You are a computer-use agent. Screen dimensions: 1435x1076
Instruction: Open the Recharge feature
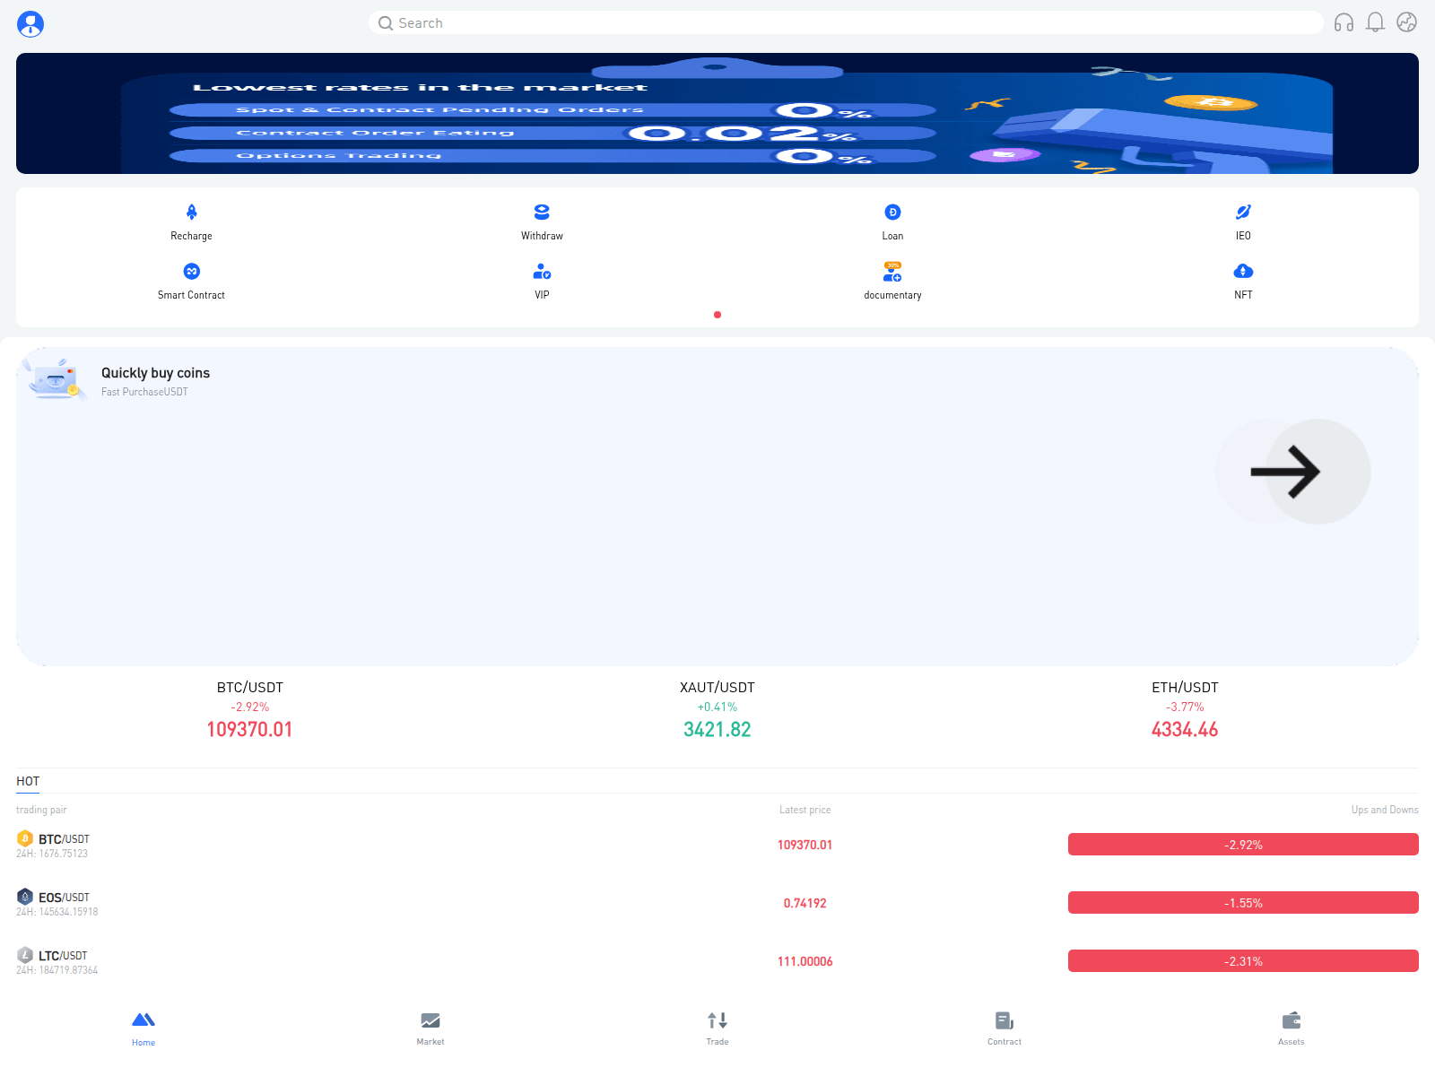191,221
